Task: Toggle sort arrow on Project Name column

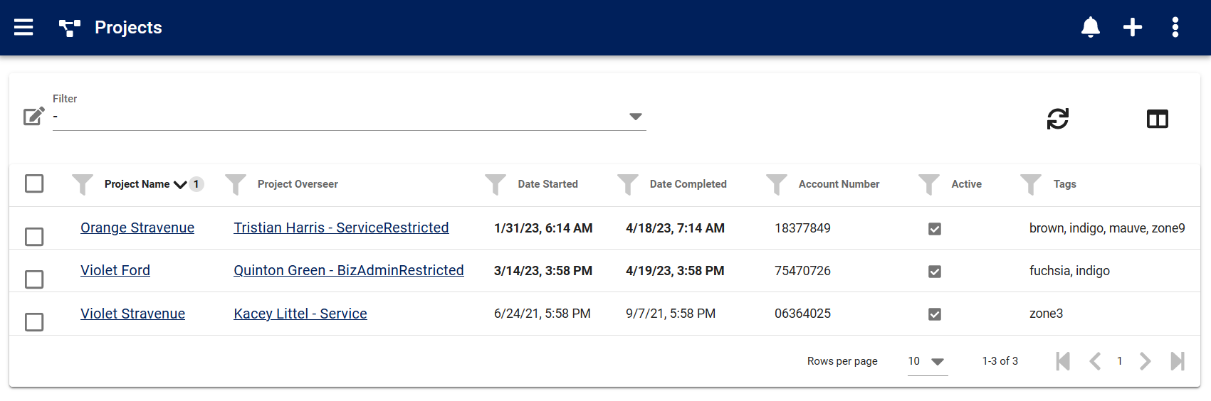Action: point(180,184)
